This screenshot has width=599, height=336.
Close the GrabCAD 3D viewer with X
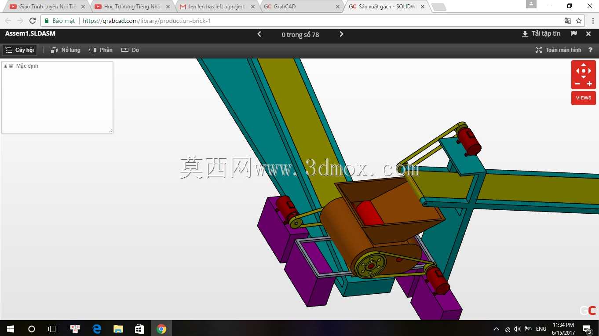(588, 34)
